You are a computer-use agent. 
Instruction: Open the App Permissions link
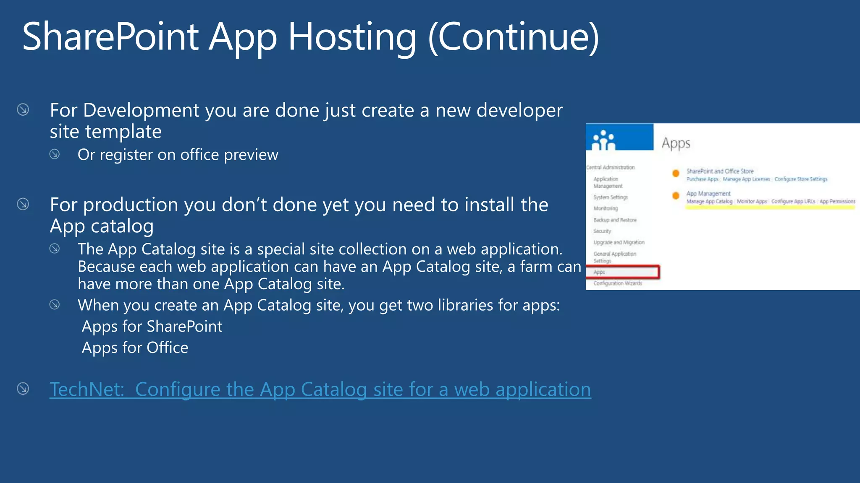837,202
